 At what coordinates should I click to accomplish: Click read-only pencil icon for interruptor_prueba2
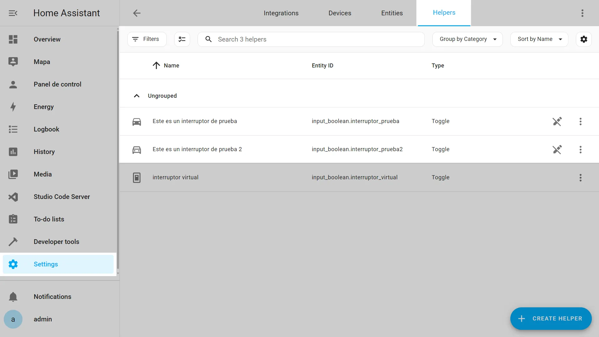[557, 150]
